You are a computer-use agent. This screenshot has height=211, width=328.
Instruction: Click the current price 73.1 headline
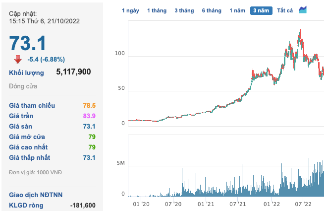coord(28,43)
